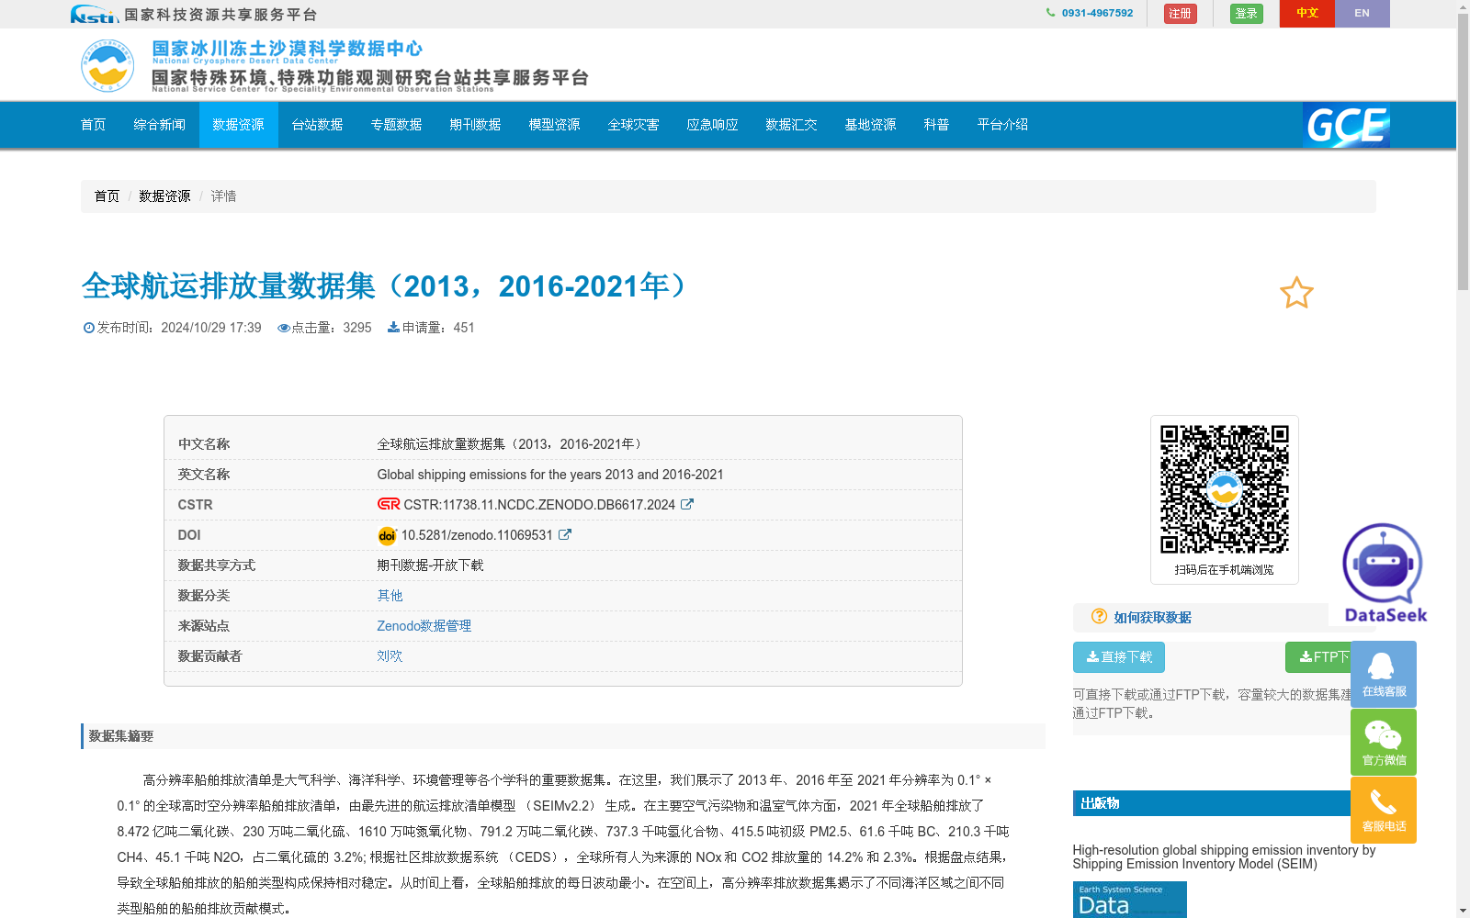The image size is (1470, 918).
Task: Open the online customer service (在线客服) widget
Action: (x=1384, y=674)
